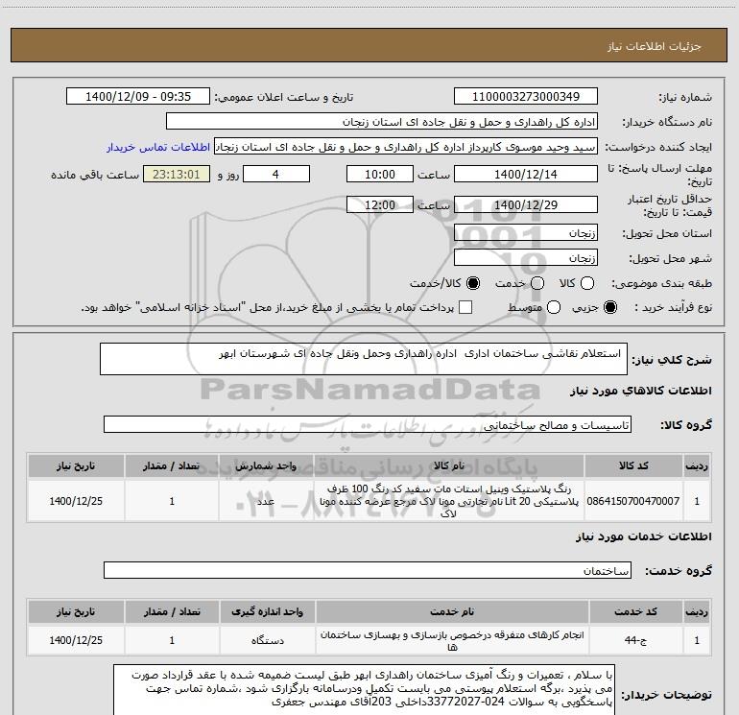The height and width of the screenshot is (715, 739).
Task: Click the request creator field سید وحید موسوی
Action: pyautogui.click(x=406, y=147)
